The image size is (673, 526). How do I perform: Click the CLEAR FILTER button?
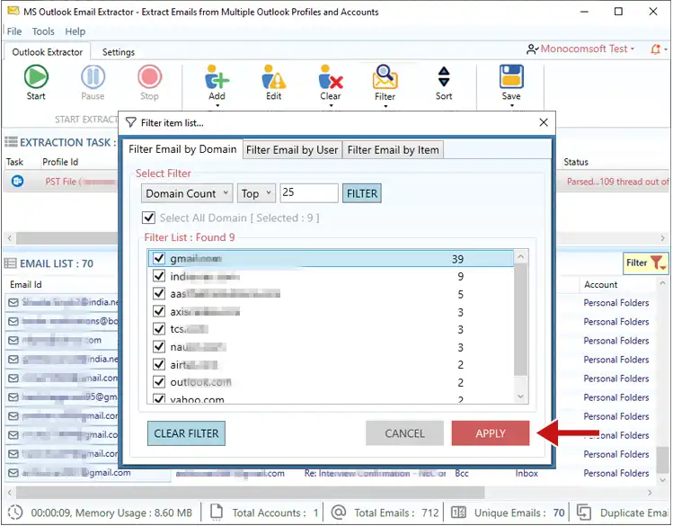click(x=186, y=433)
